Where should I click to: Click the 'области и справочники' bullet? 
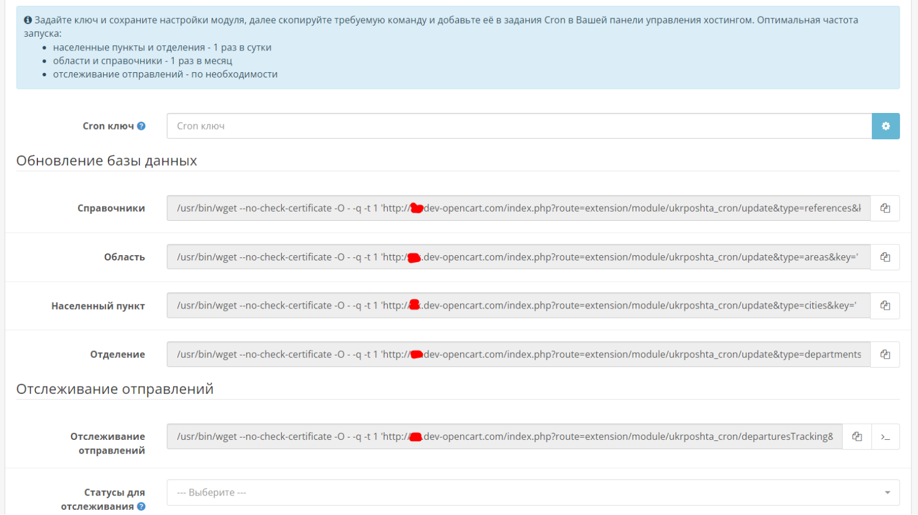point(143,61)
